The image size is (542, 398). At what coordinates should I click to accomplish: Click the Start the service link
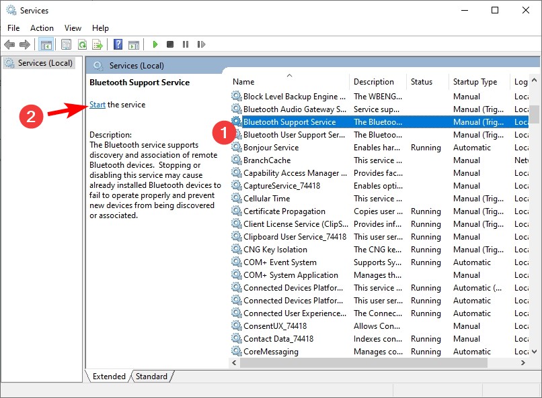97,105
